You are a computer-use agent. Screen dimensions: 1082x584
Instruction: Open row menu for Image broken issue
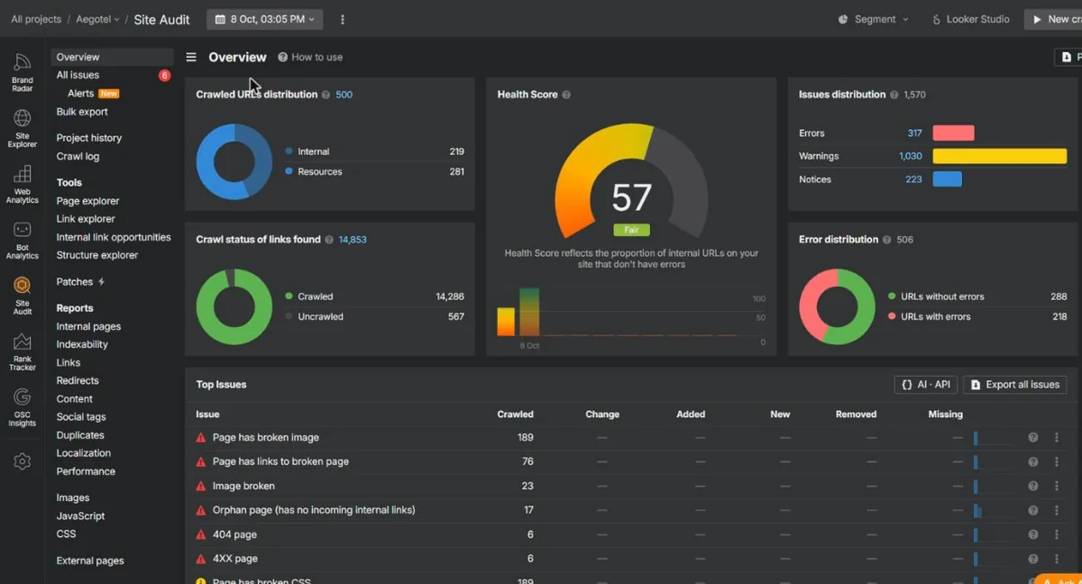click(1056, 486)
